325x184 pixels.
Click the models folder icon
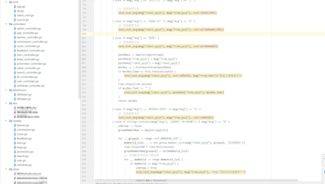click(x=11, y=121)
